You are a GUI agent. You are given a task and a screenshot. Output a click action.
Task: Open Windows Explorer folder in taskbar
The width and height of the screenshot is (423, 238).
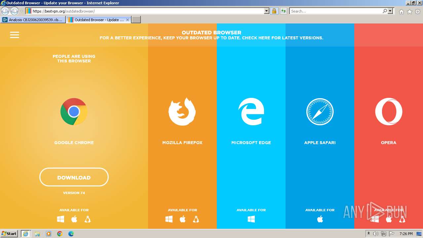pos(37,234)
